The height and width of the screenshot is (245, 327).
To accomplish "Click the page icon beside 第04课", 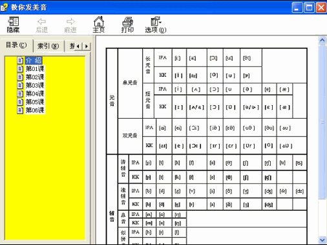I will [x=20, y=93].
